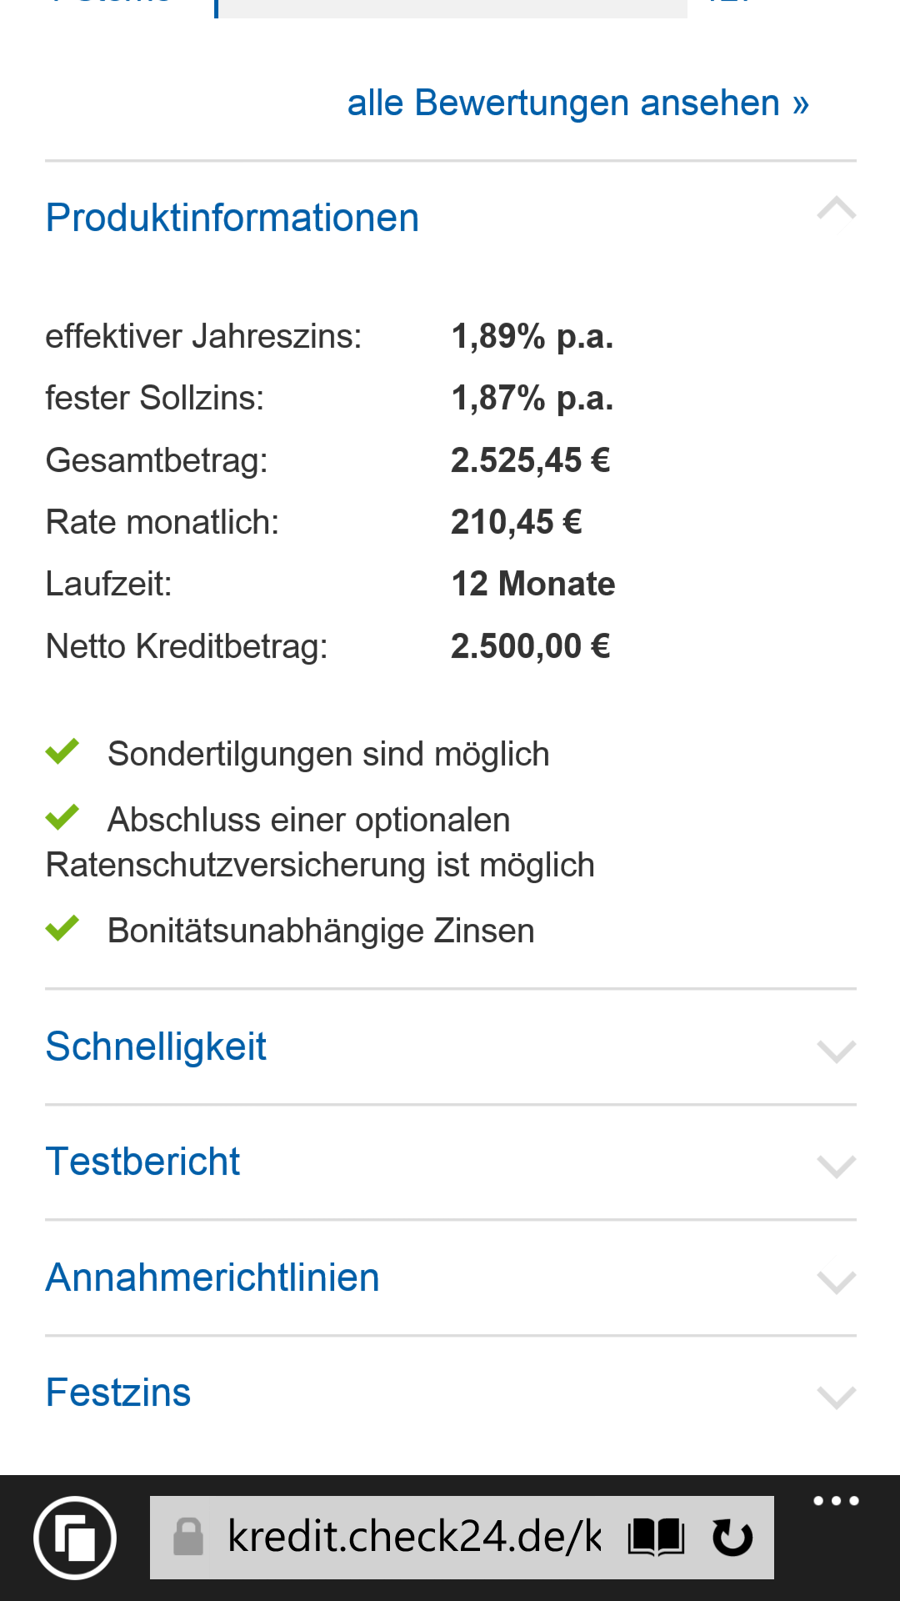Collapse Produktinformationen with the up chevron
900x1601 pixels.
[837, 208]
